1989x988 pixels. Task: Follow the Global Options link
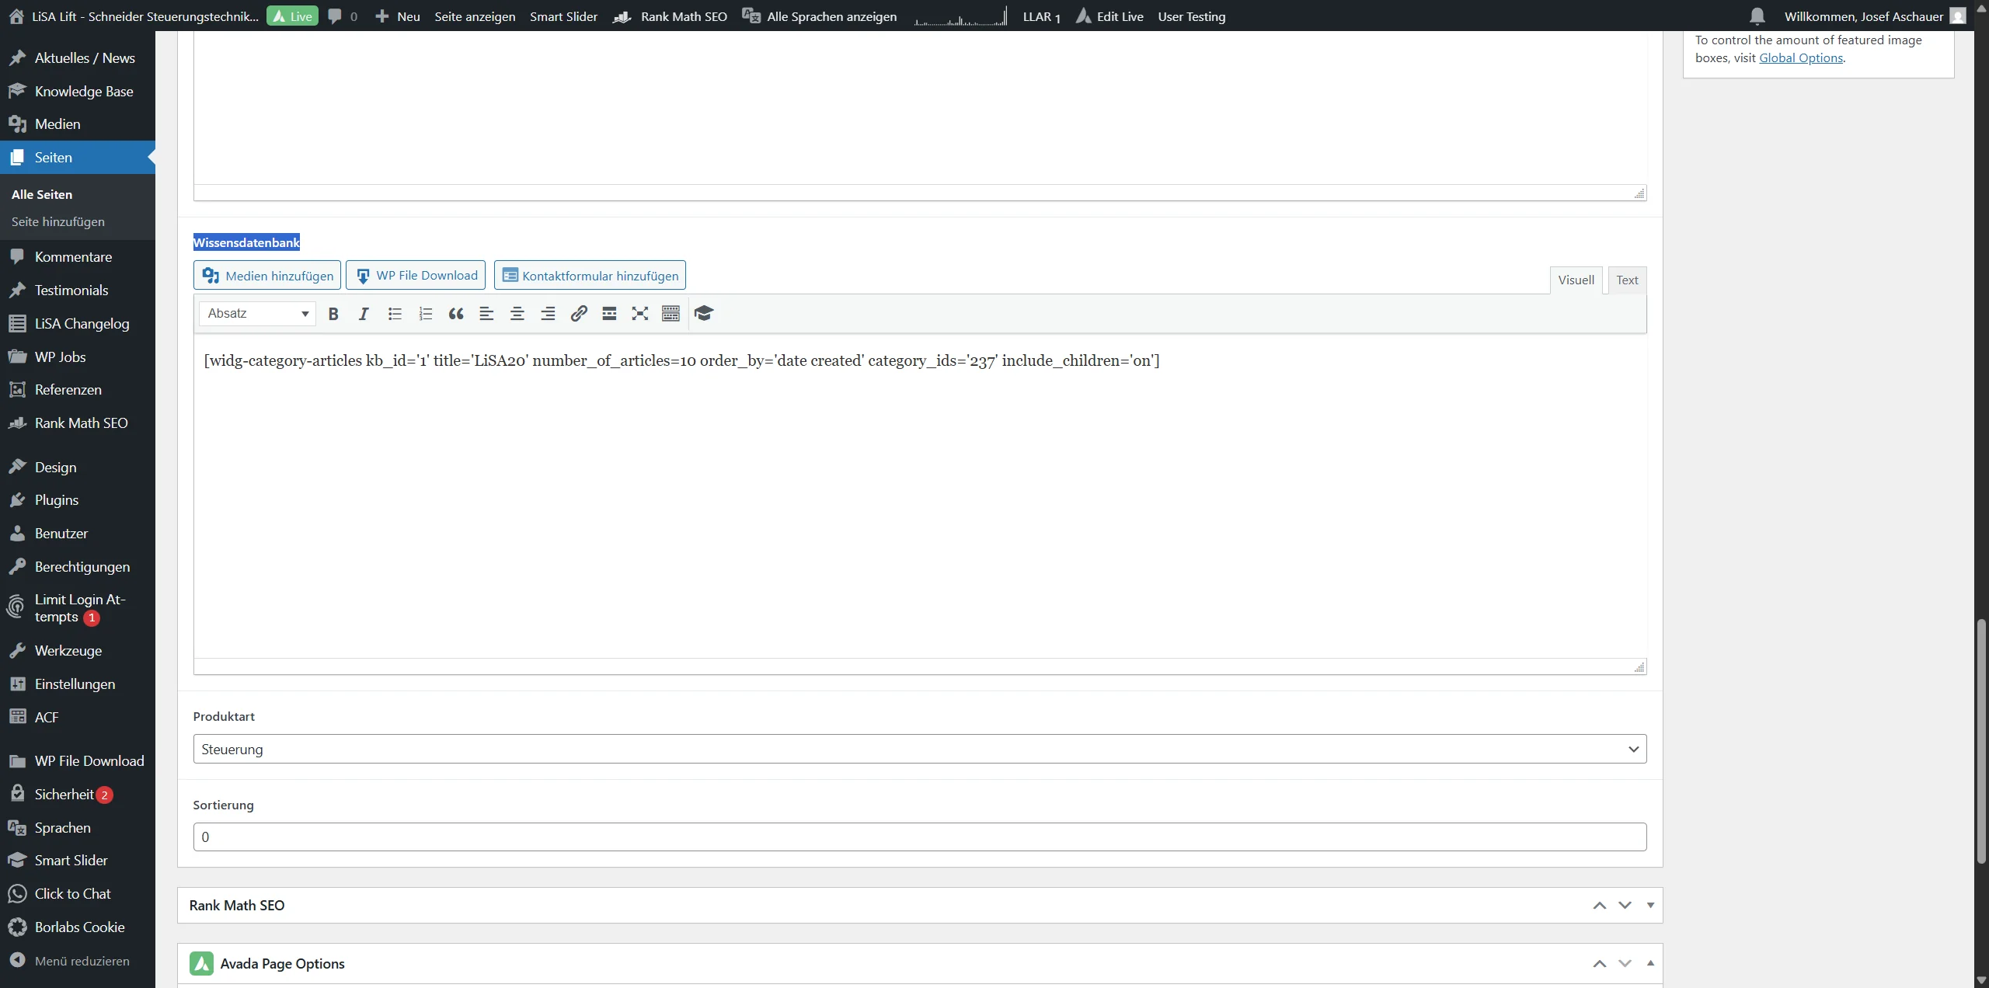1801,57
